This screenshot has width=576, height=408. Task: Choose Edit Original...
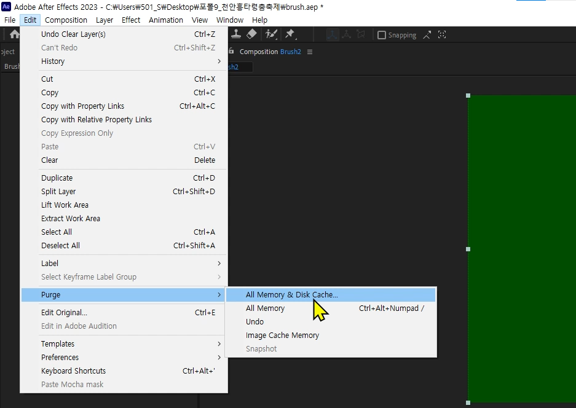(x=124, y=313)
